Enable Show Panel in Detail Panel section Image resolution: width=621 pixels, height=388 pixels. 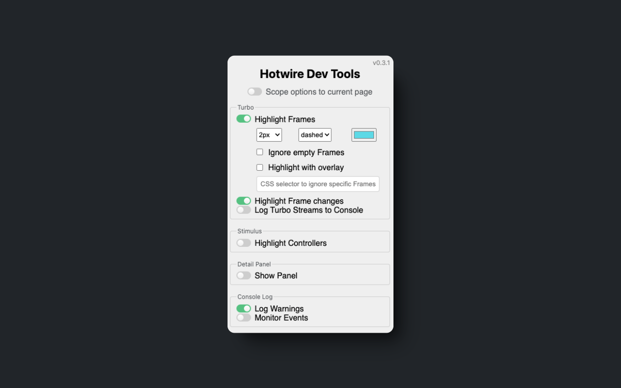click(x=244, y=275)
